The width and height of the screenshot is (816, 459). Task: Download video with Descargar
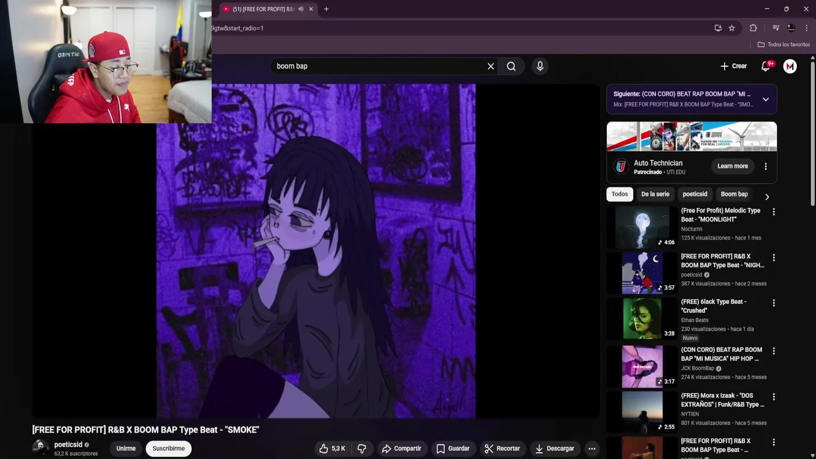point(555,449)
